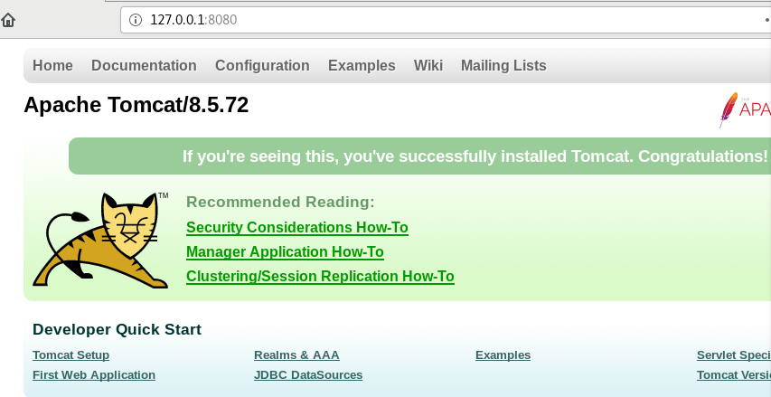Click the browser Home icon
This screenshot has height=397, width=771.
(x=8, y=20)
